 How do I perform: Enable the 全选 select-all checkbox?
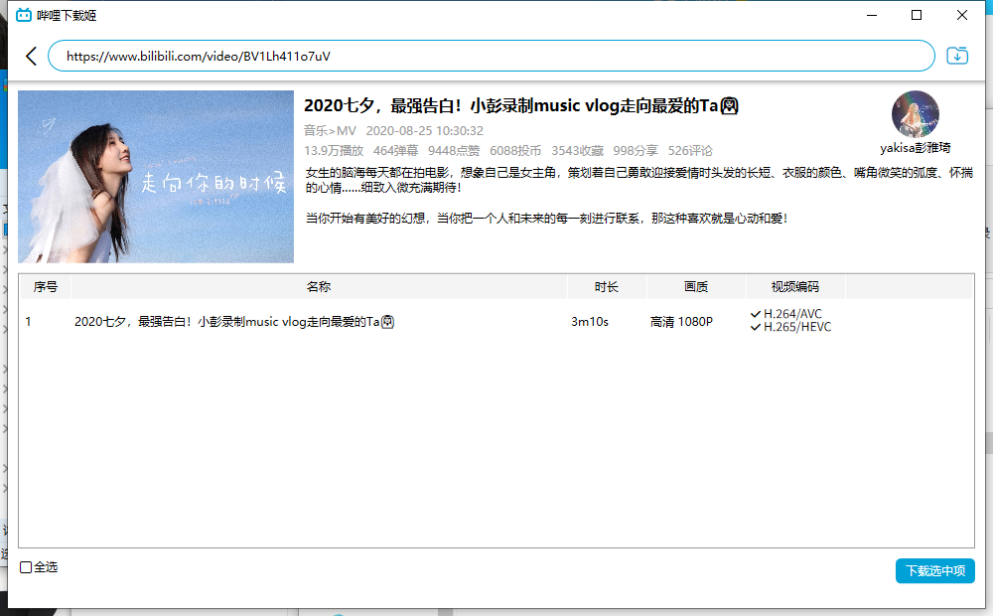click(x=24, y=567)
